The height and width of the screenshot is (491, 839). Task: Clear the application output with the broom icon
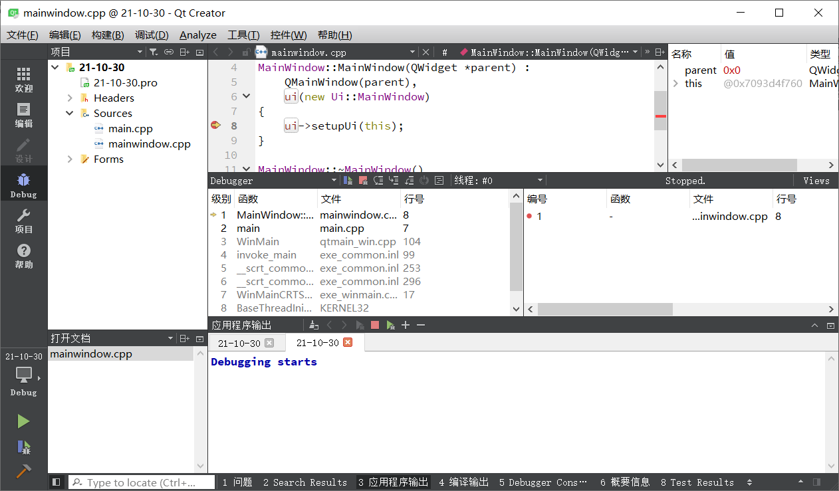point(314,325)
